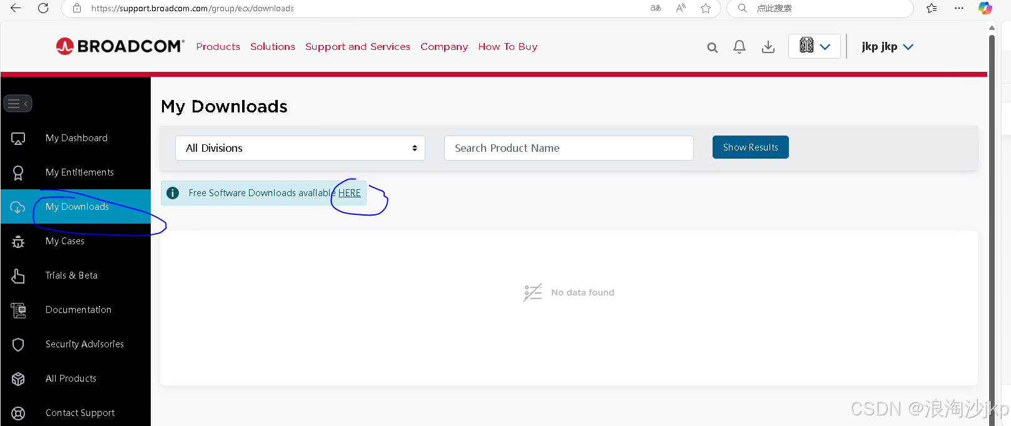The width and height of the screenshot is (1011, 426).
Task: Click the "No data found" text
Action: tap(582, 292)
